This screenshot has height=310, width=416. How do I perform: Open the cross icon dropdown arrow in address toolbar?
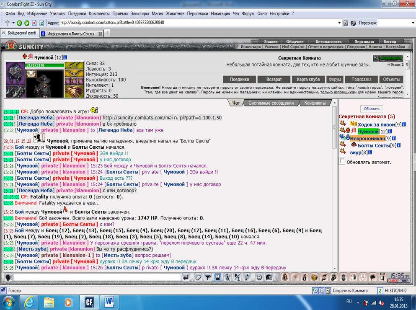13,23
